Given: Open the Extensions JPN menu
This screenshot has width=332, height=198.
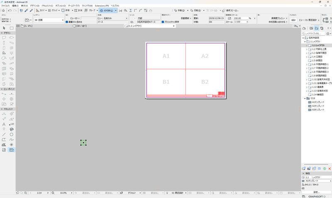Looking at the screenshot, I should click(102, 6).
